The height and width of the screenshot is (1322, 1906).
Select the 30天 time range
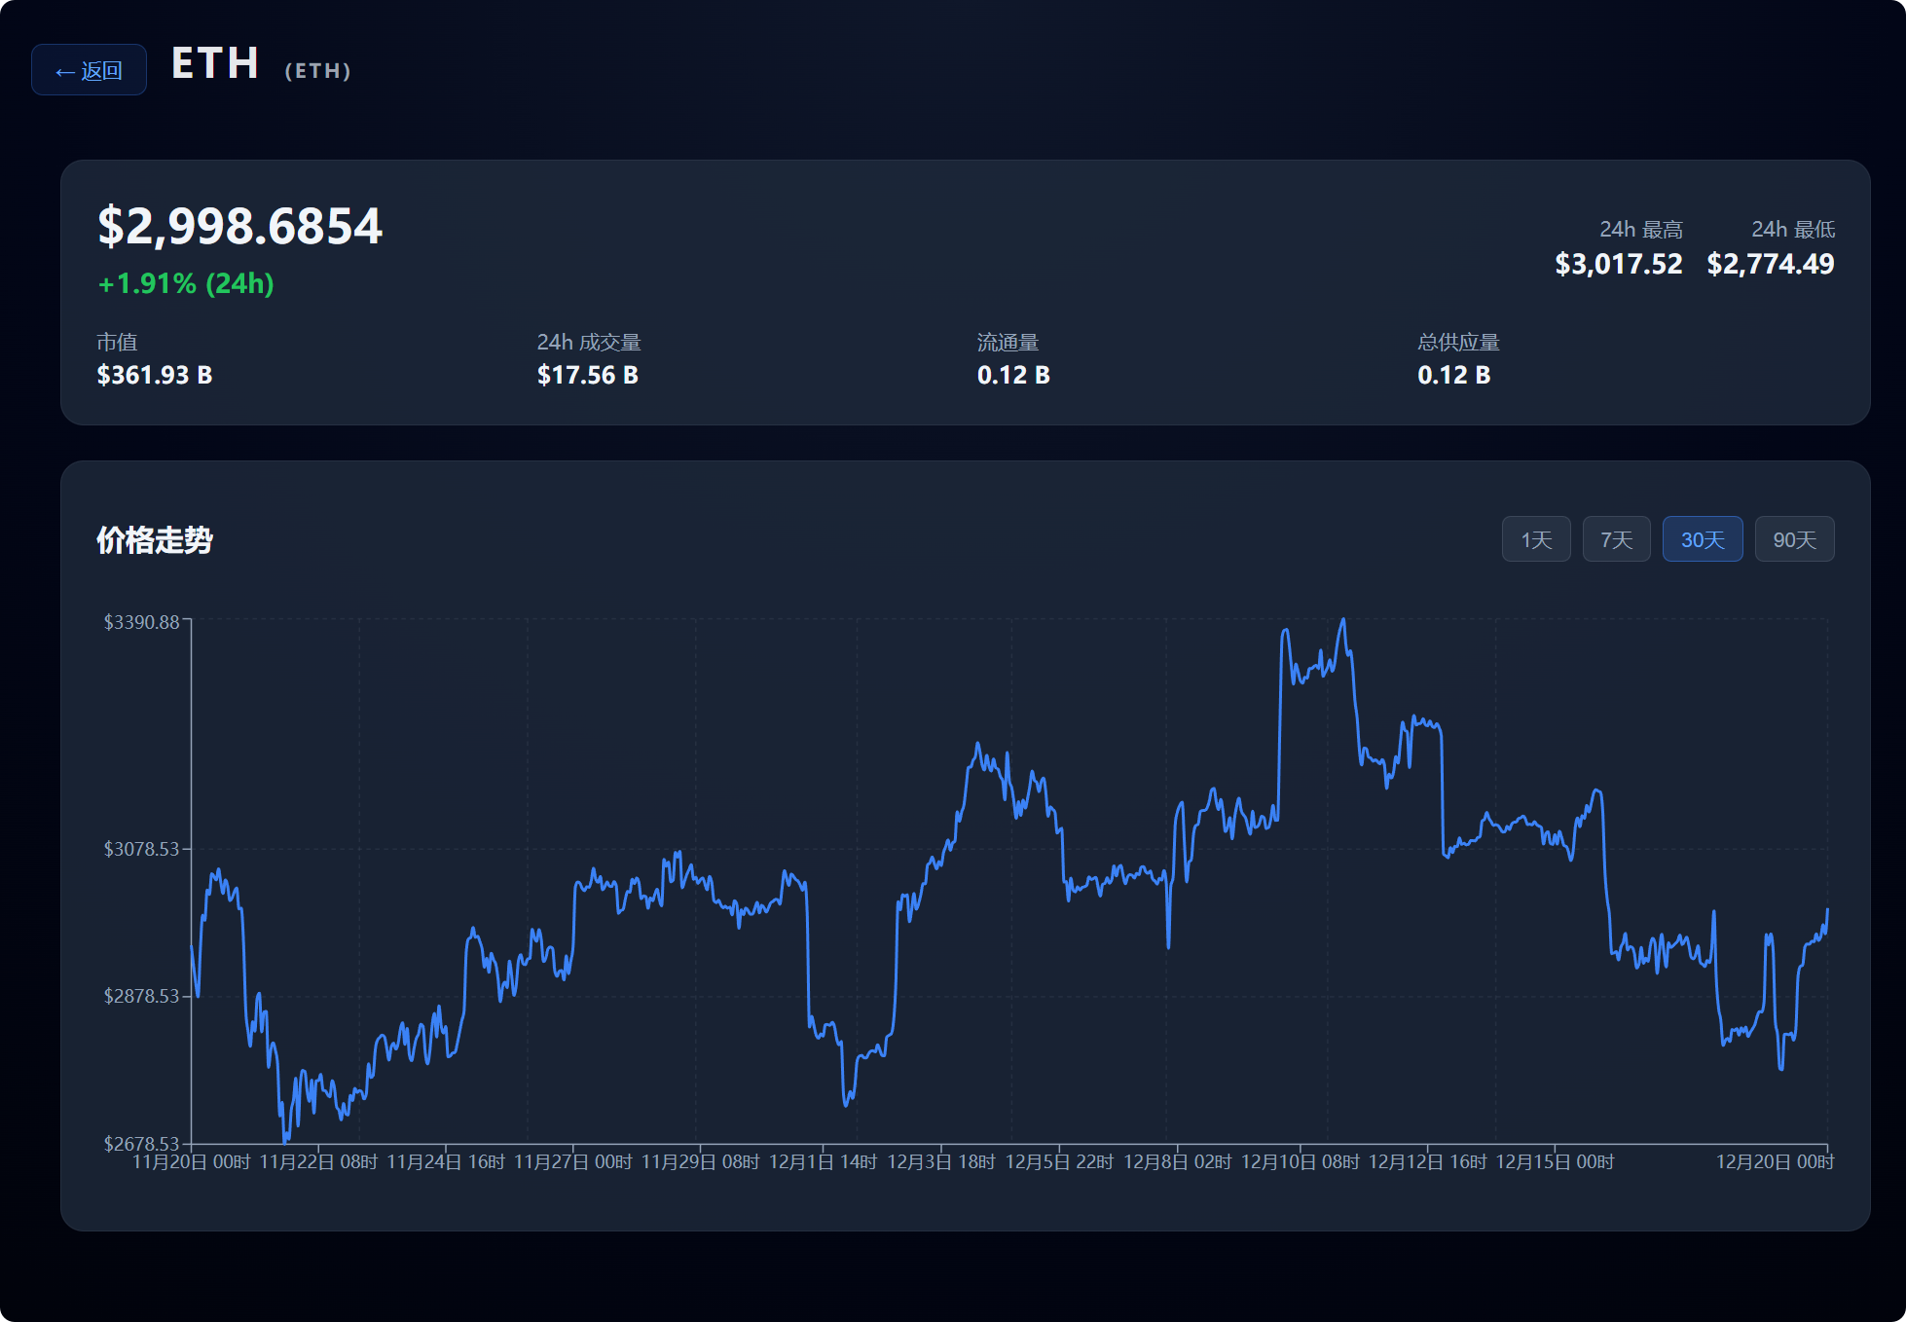click(1703, 539)
